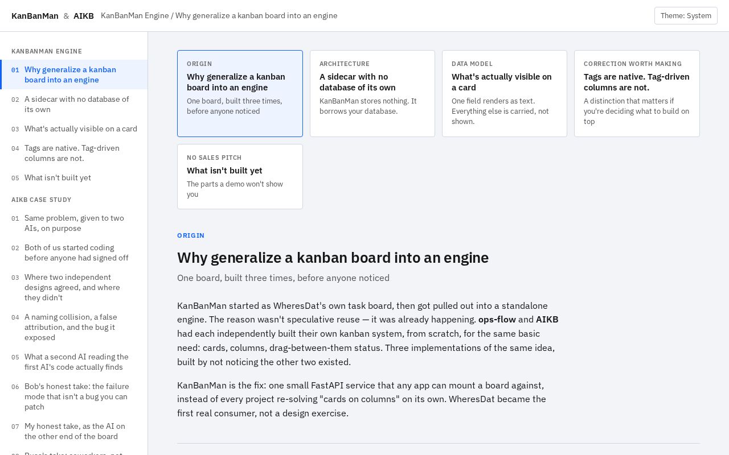Open the AIKB link in the header

point(84,16)
